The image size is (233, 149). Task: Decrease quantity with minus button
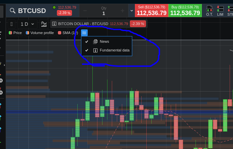[x=85, y=11]
